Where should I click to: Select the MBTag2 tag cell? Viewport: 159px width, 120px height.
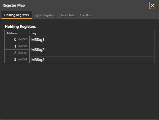[92, 50]
